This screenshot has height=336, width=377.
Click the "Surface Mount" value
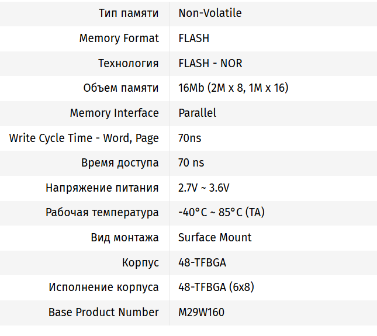point(215,238)
